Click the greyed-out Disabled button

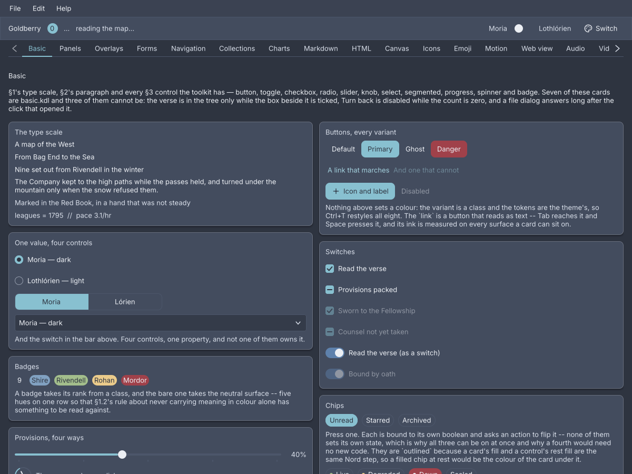point(415,191)
